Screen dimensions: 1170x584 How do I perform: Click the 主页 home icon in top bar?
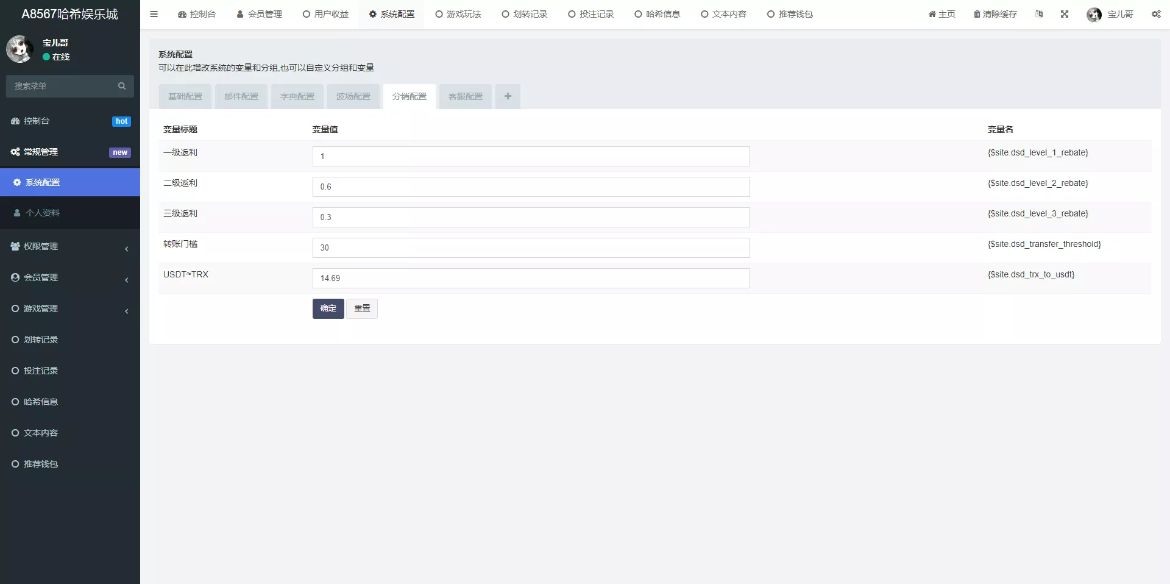(932, 13)
